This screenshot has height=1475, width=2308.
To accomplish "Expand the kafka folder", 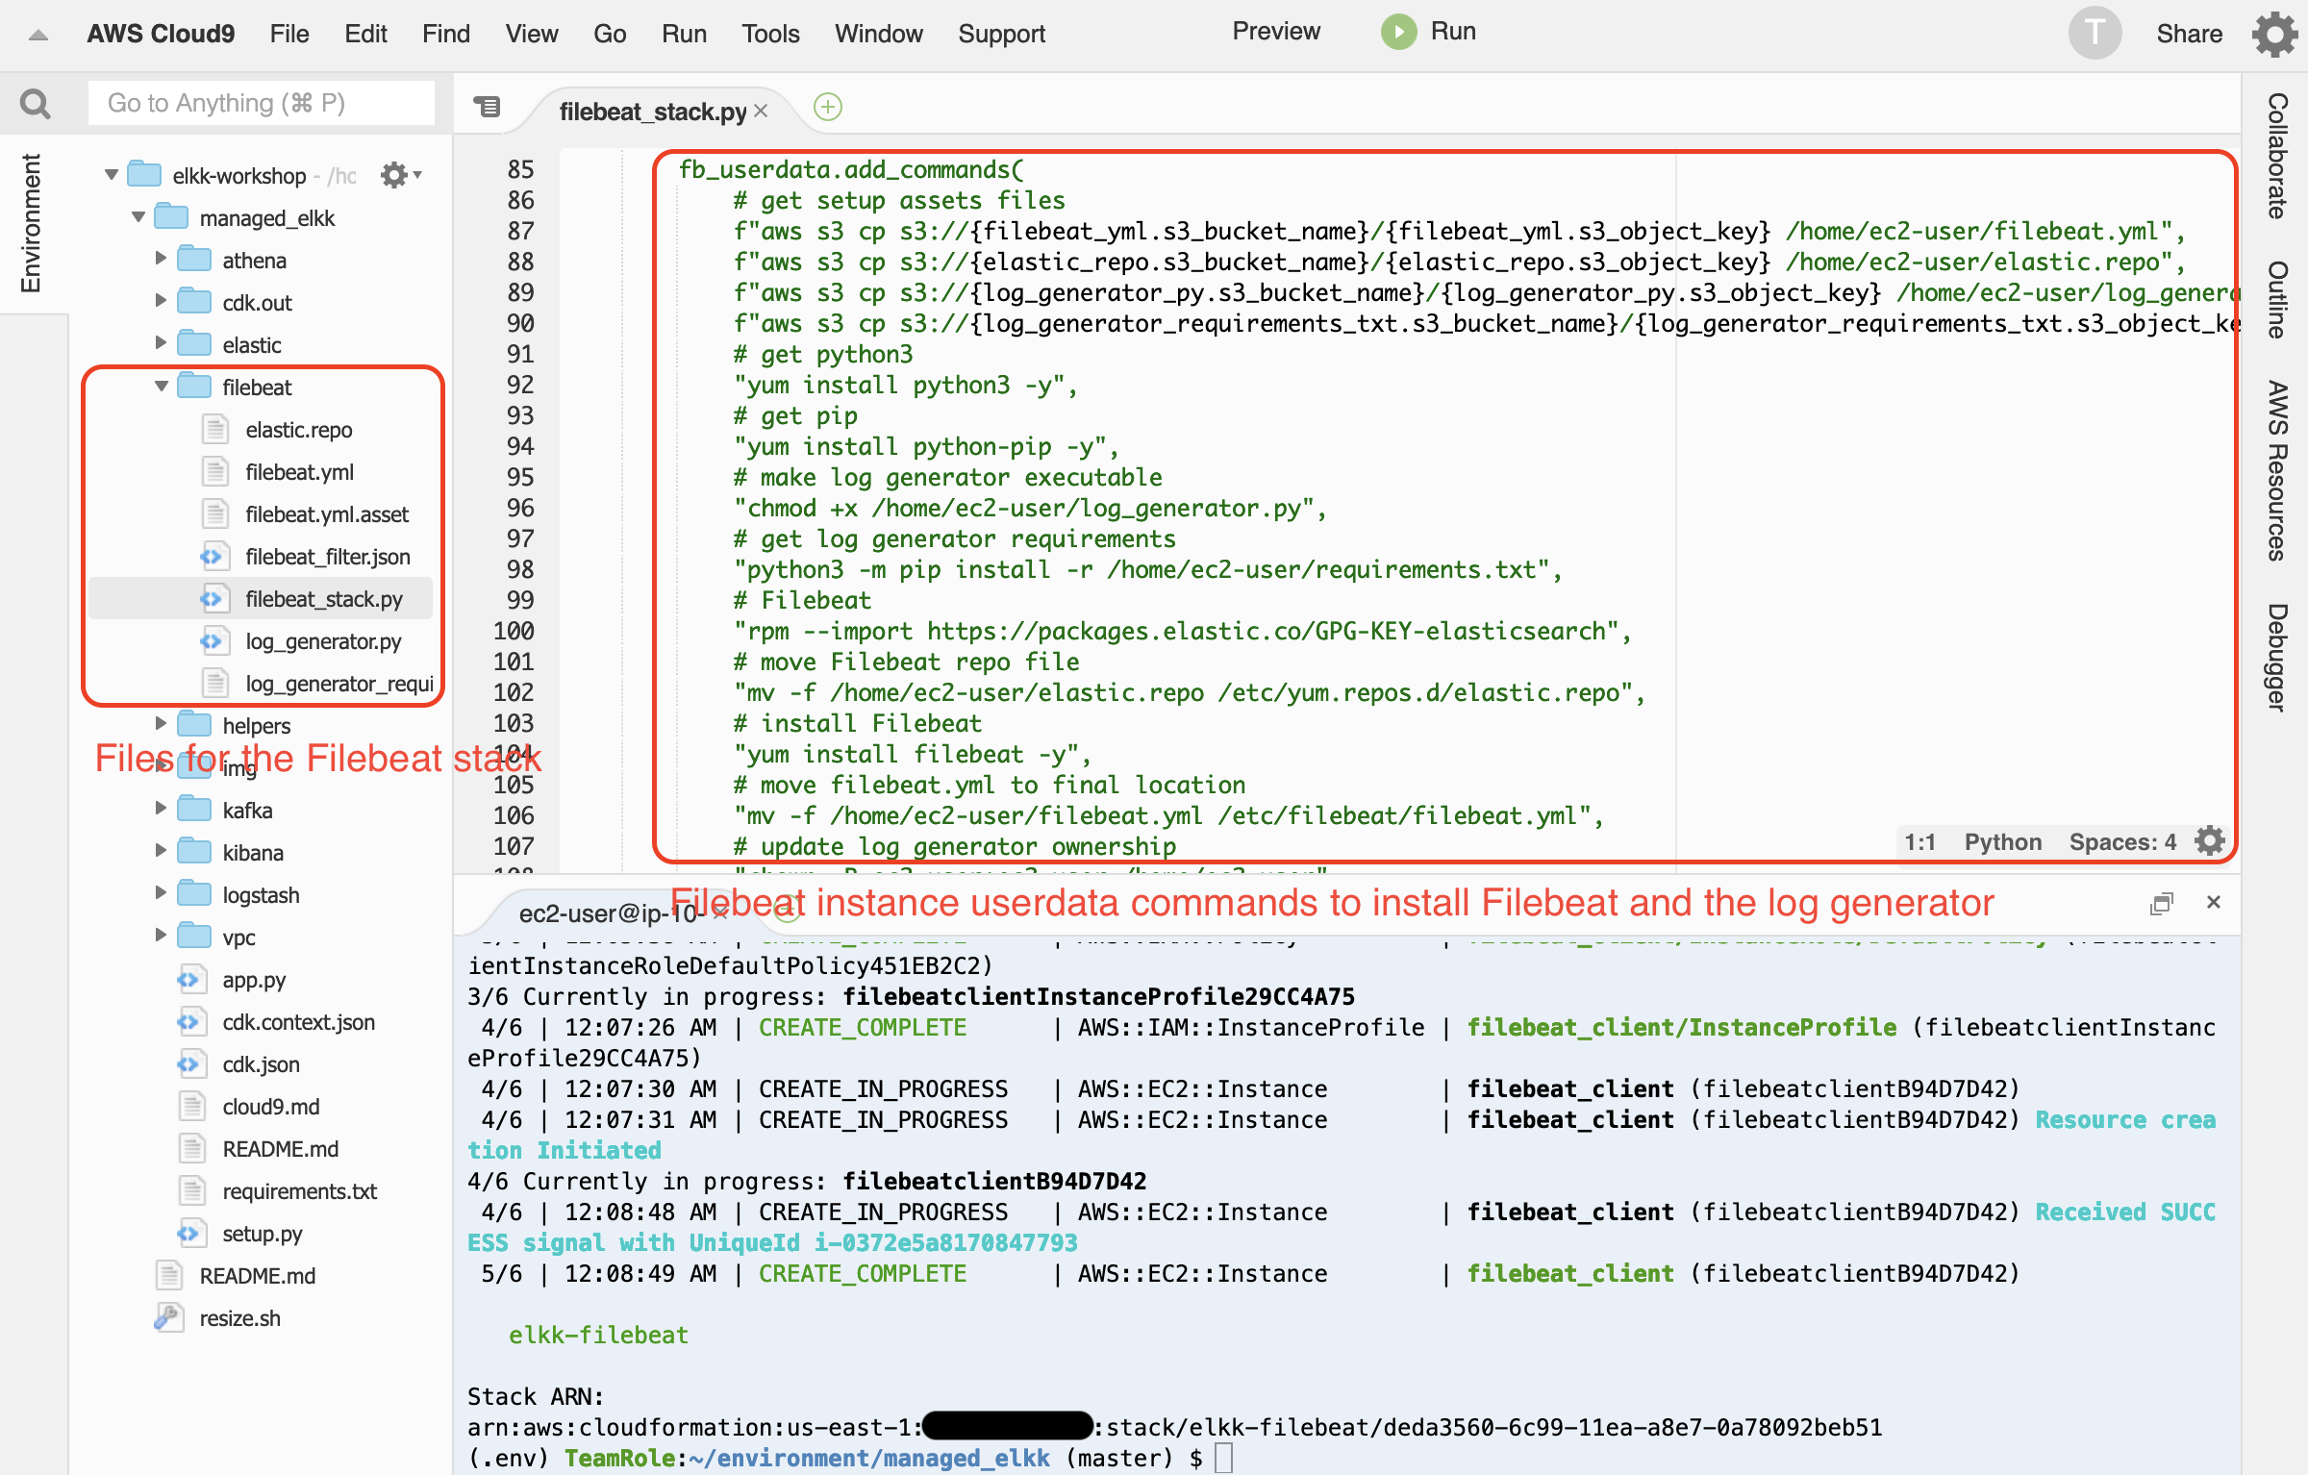I will (161, 809).
